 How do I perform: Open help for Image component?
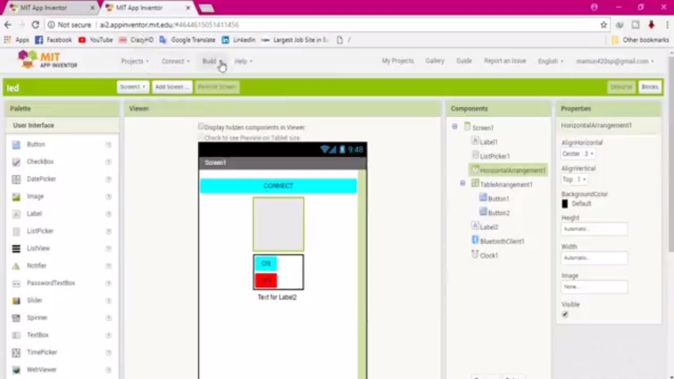point(108,197)
